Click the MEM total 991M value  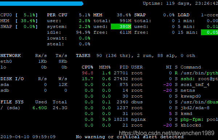[125, 21]
